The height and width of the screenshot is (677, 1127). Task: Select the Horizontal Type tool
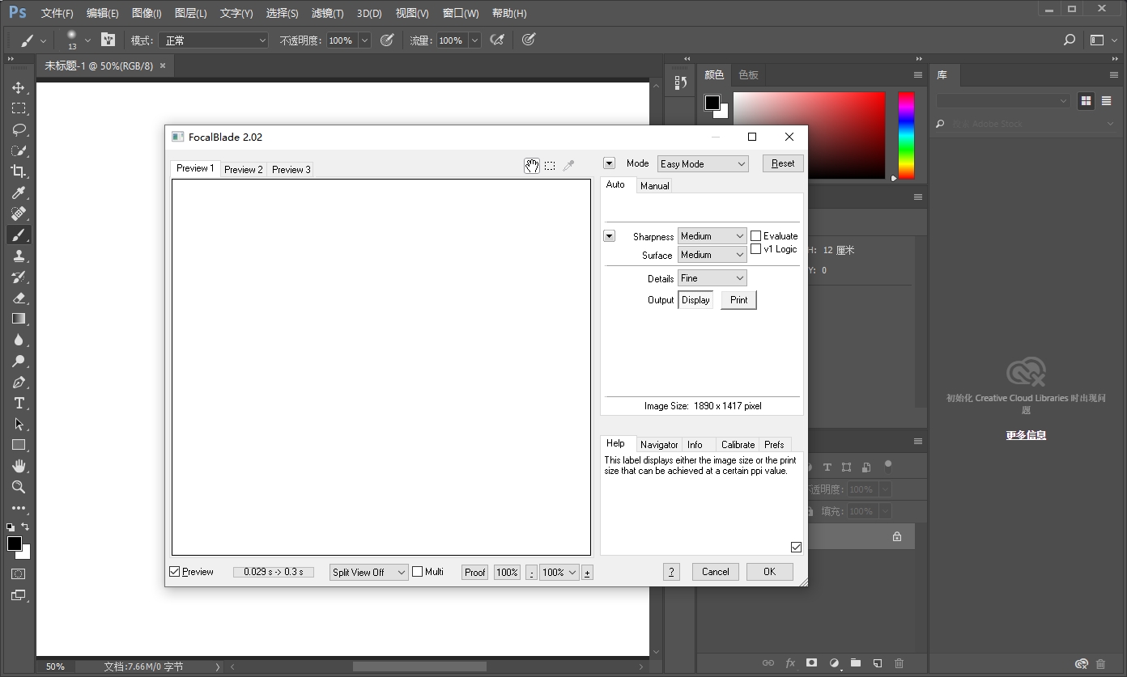(19, 403)
